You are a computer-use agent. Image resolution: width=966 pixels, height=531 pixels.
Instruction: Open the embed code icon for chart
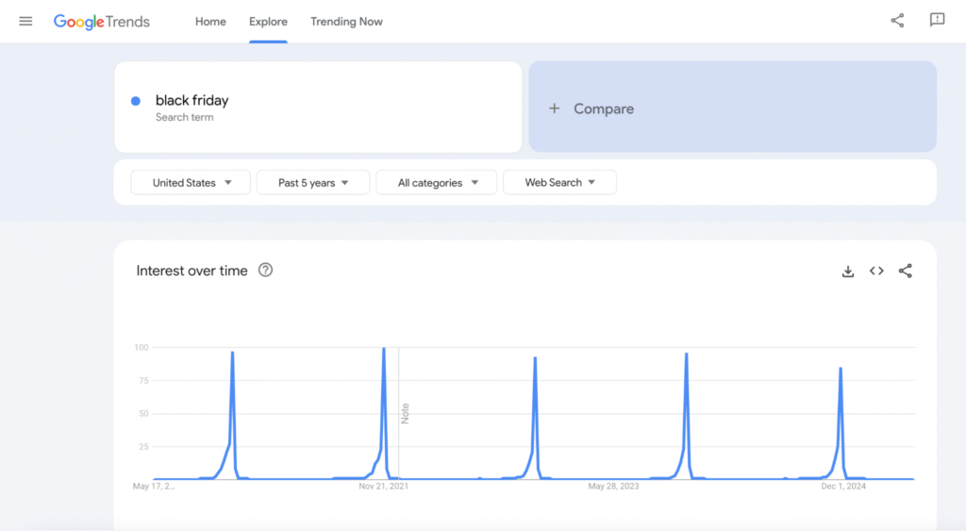(x=876, y=271)
